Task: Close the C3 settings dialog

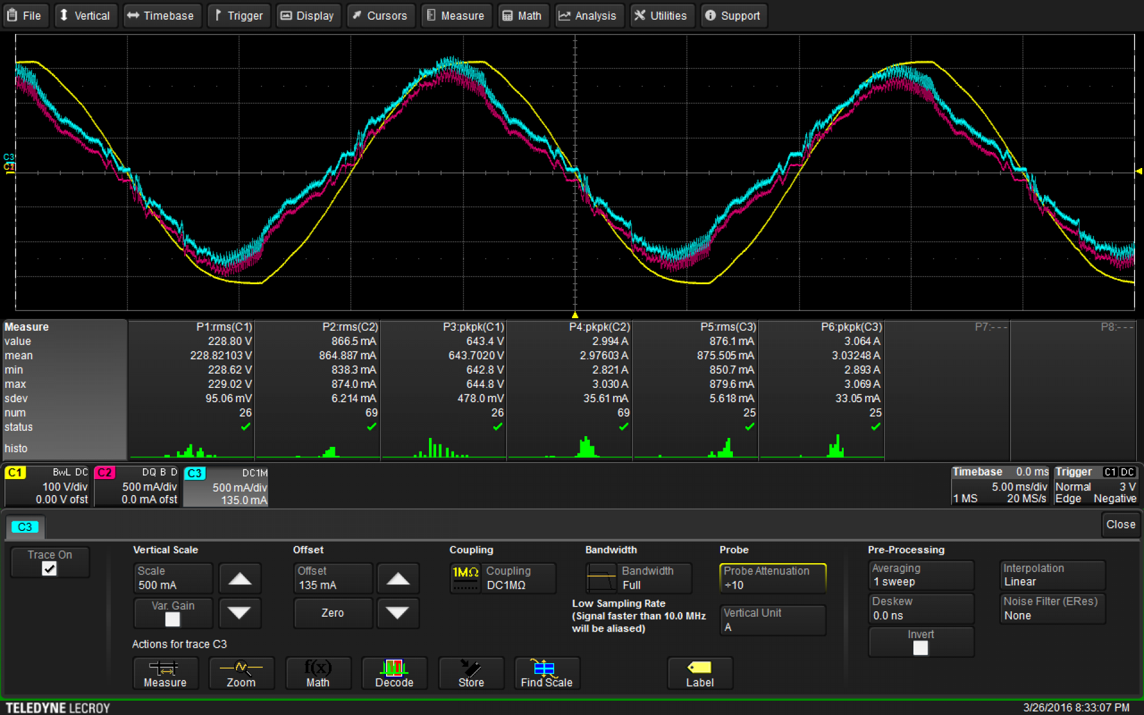Action: (1120, 524)
